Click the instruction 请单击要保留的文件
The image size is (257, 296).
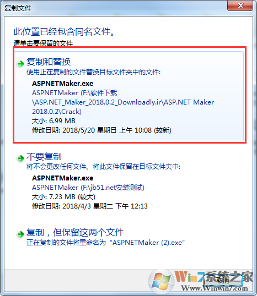coord(43,43)
